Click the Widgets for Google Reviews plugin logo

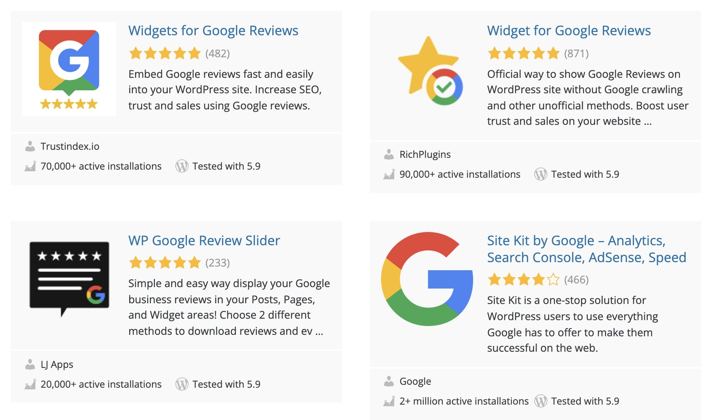pyautogui.click(x=69, y=69)
